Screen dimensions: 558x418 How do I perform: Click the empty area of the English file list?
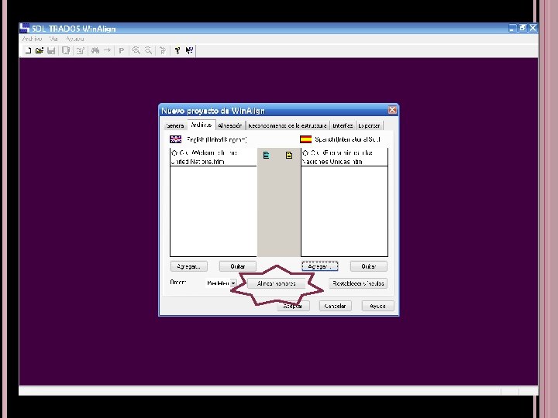click(x=213, y=211)
